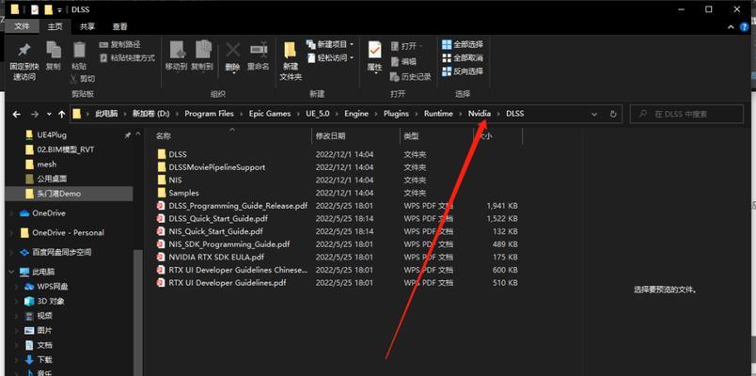The image size is (756, 376).
Task: Click the Copy to icon
Action: pos(202,50)
